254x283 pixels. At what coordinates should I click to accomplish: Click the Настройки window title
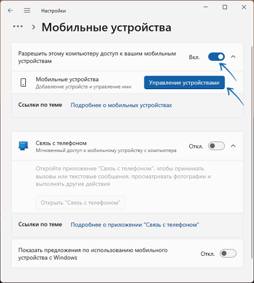point(54,10)
